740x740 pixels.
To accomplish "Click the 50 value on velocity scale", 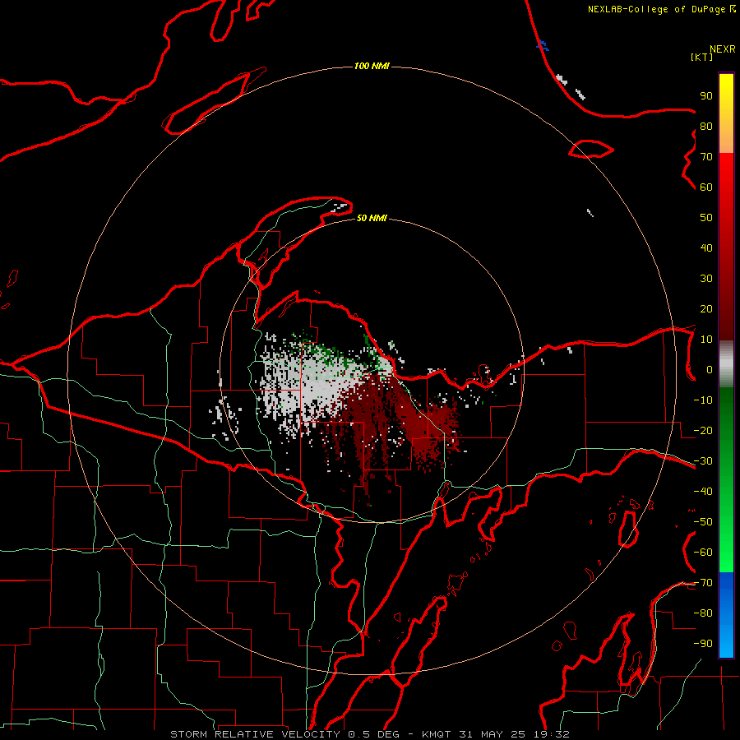I will click(x=706, y=218).
